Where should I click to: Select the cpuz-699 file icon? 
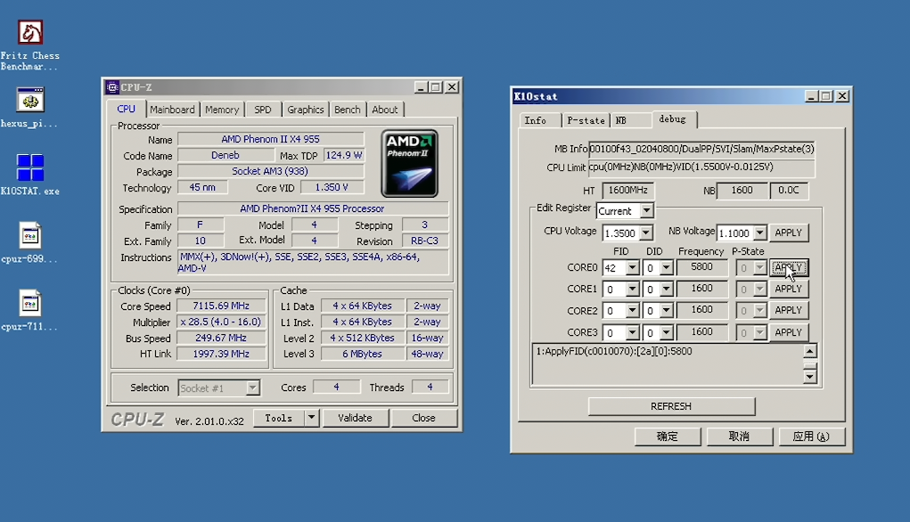[x=30, y=236]
